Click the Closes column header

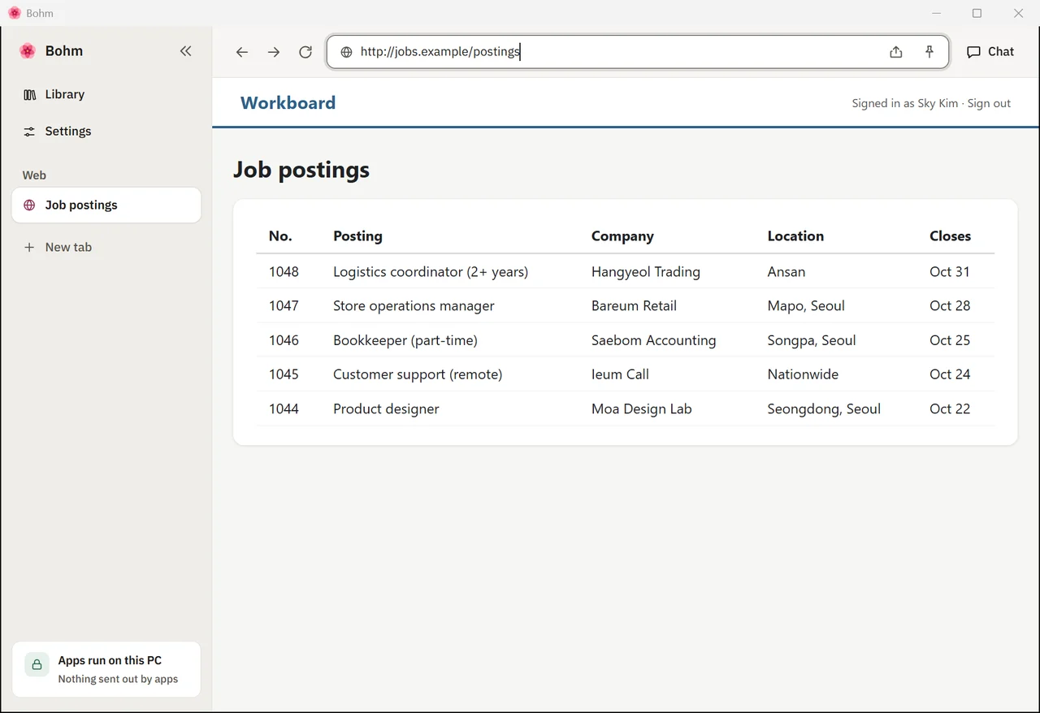click(x=950, y=236)
